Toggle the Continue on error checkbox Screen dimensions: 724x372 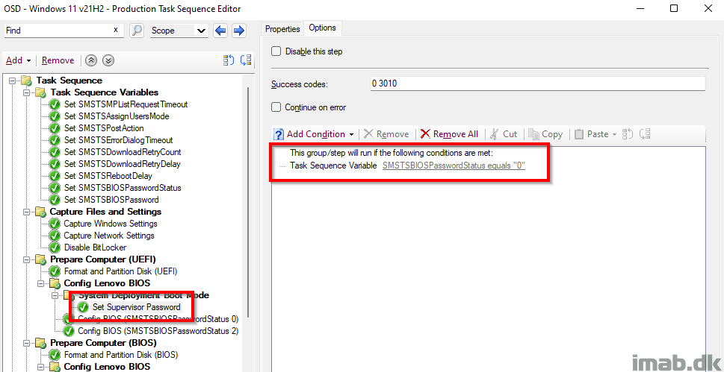click(x=276, y=107)
